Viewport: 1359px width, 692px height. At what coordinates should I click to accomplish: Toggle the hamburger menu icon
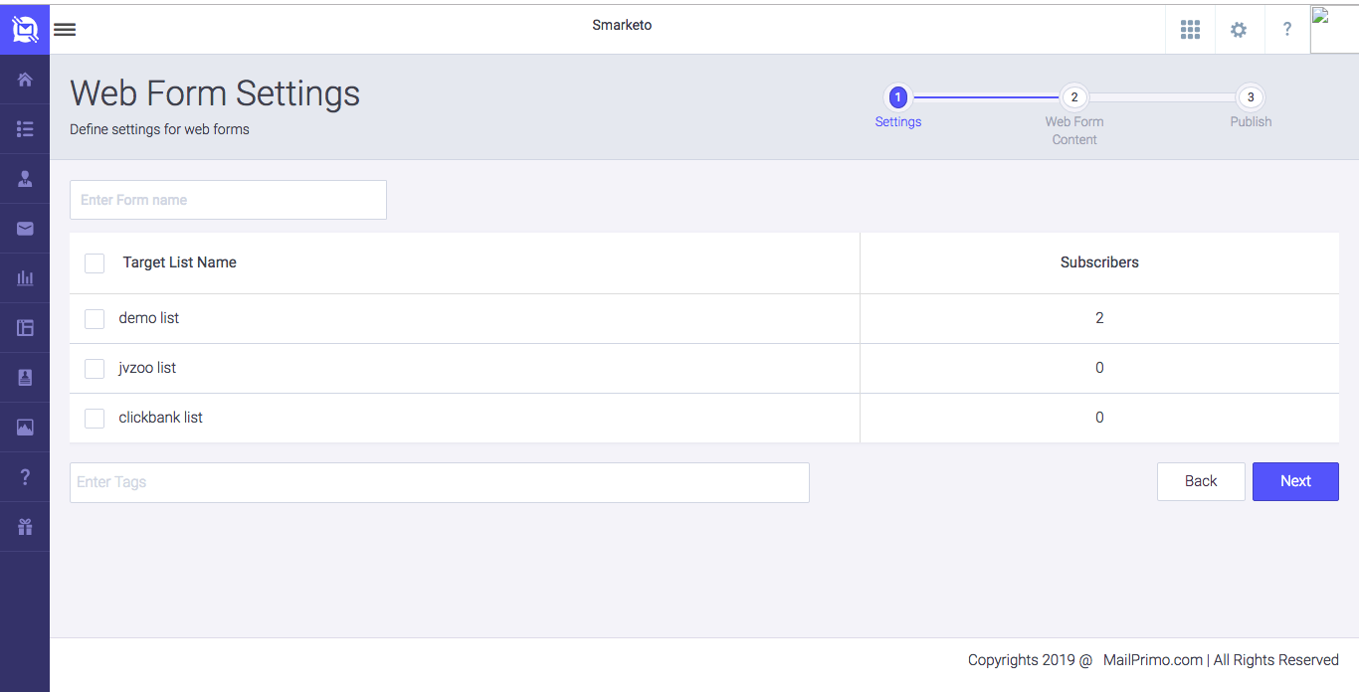coord(65,30)
